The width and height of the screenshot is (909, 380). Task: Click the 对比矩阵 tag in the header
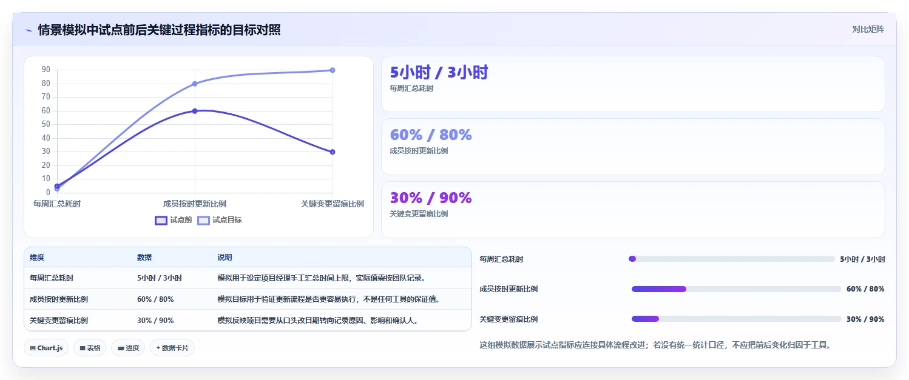(x=868, y=29)
